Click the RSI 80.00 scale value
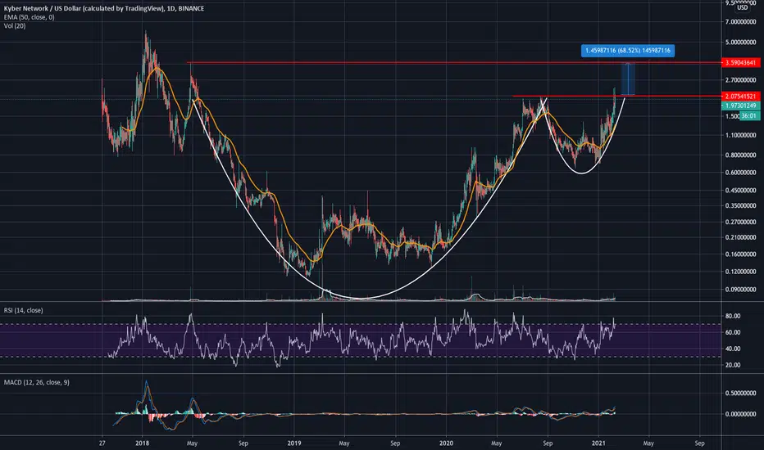The image size is (764, 450). point(733,316)
